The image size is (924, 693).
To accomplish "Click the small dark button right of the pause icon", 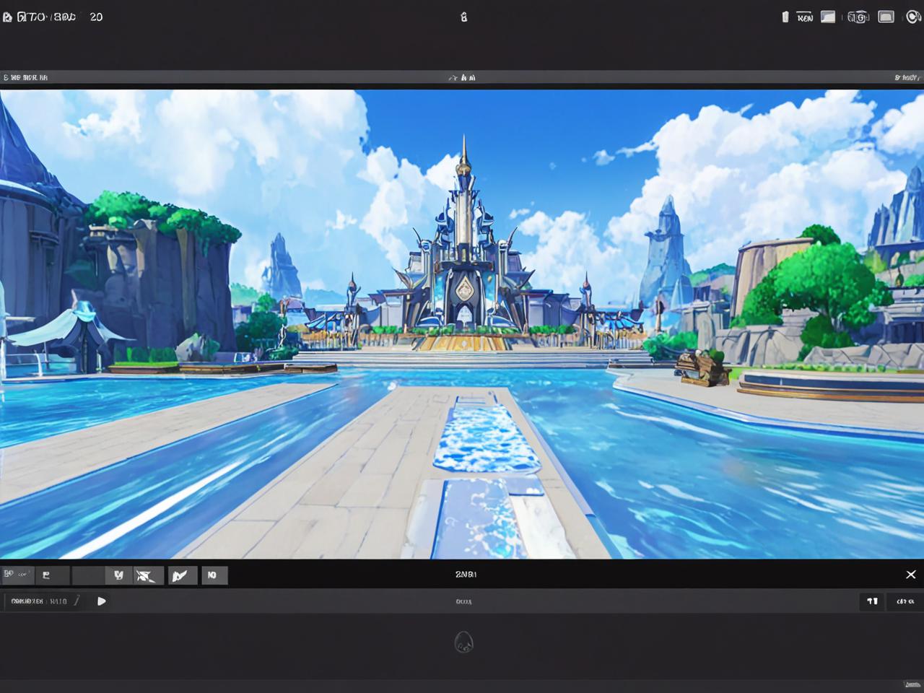I will [x=905, y=601].
